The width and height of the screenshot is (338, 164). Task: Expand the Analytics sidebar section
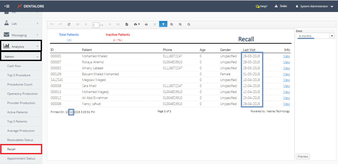(21, 46)
